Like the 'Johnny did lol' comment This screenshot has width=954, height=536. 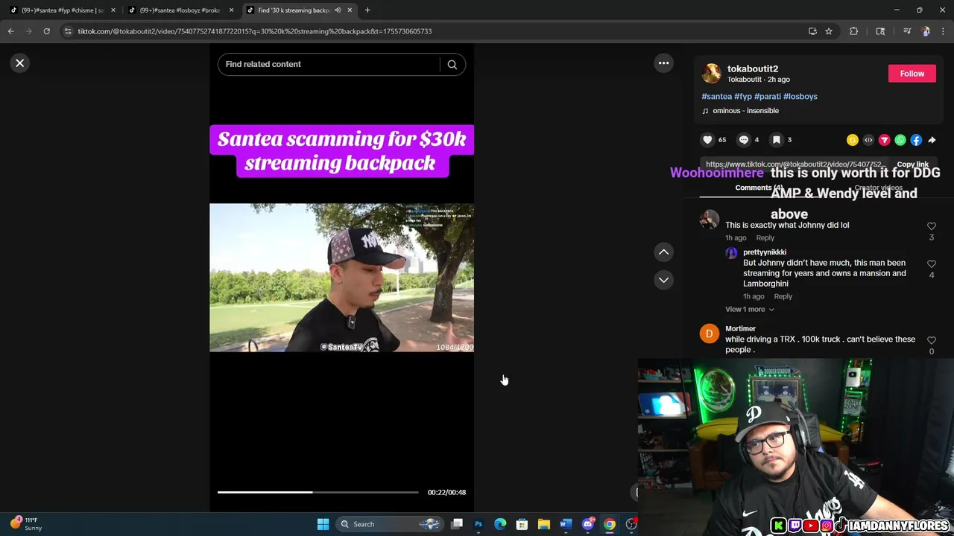[x=931, y=226]
